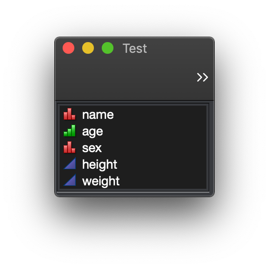Click the empty toolbar area below the title
This screenshot has height=269, width=269.
point(126,78)
